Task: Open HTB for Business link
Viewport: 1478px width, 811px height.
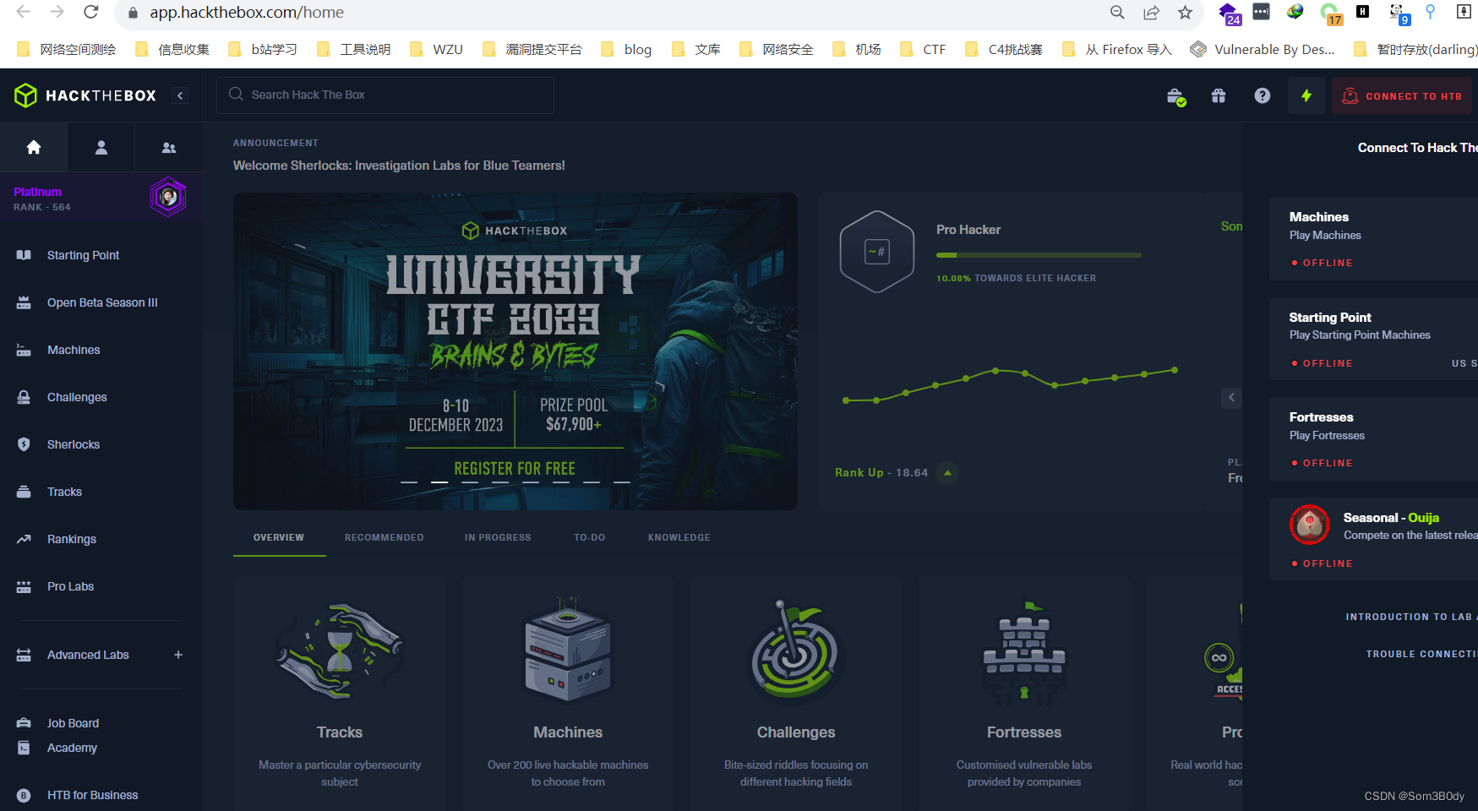Action: pyautogui.click(x=92, y=795)
